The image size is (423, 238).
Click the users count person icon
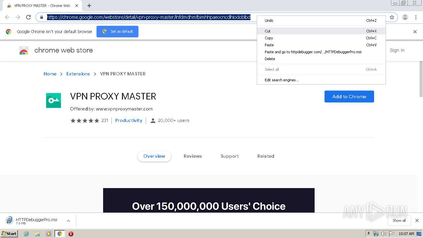click(x=153, y=121)
